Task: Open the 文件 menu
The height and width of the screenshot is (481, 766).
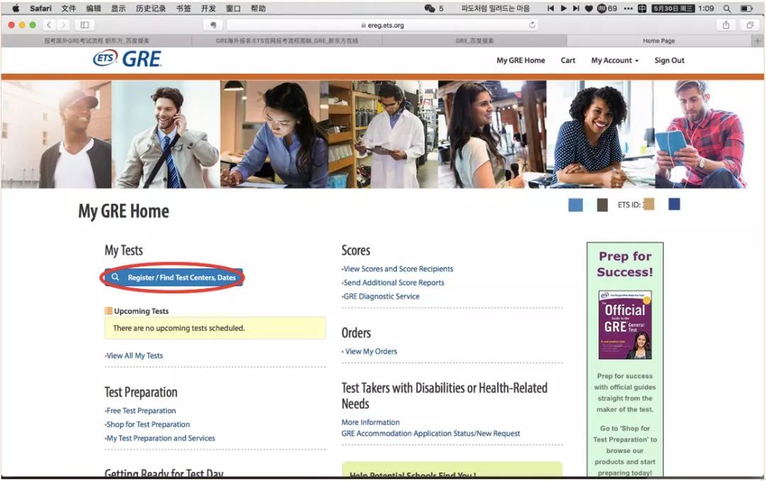Action: click(x=68, y=9)
